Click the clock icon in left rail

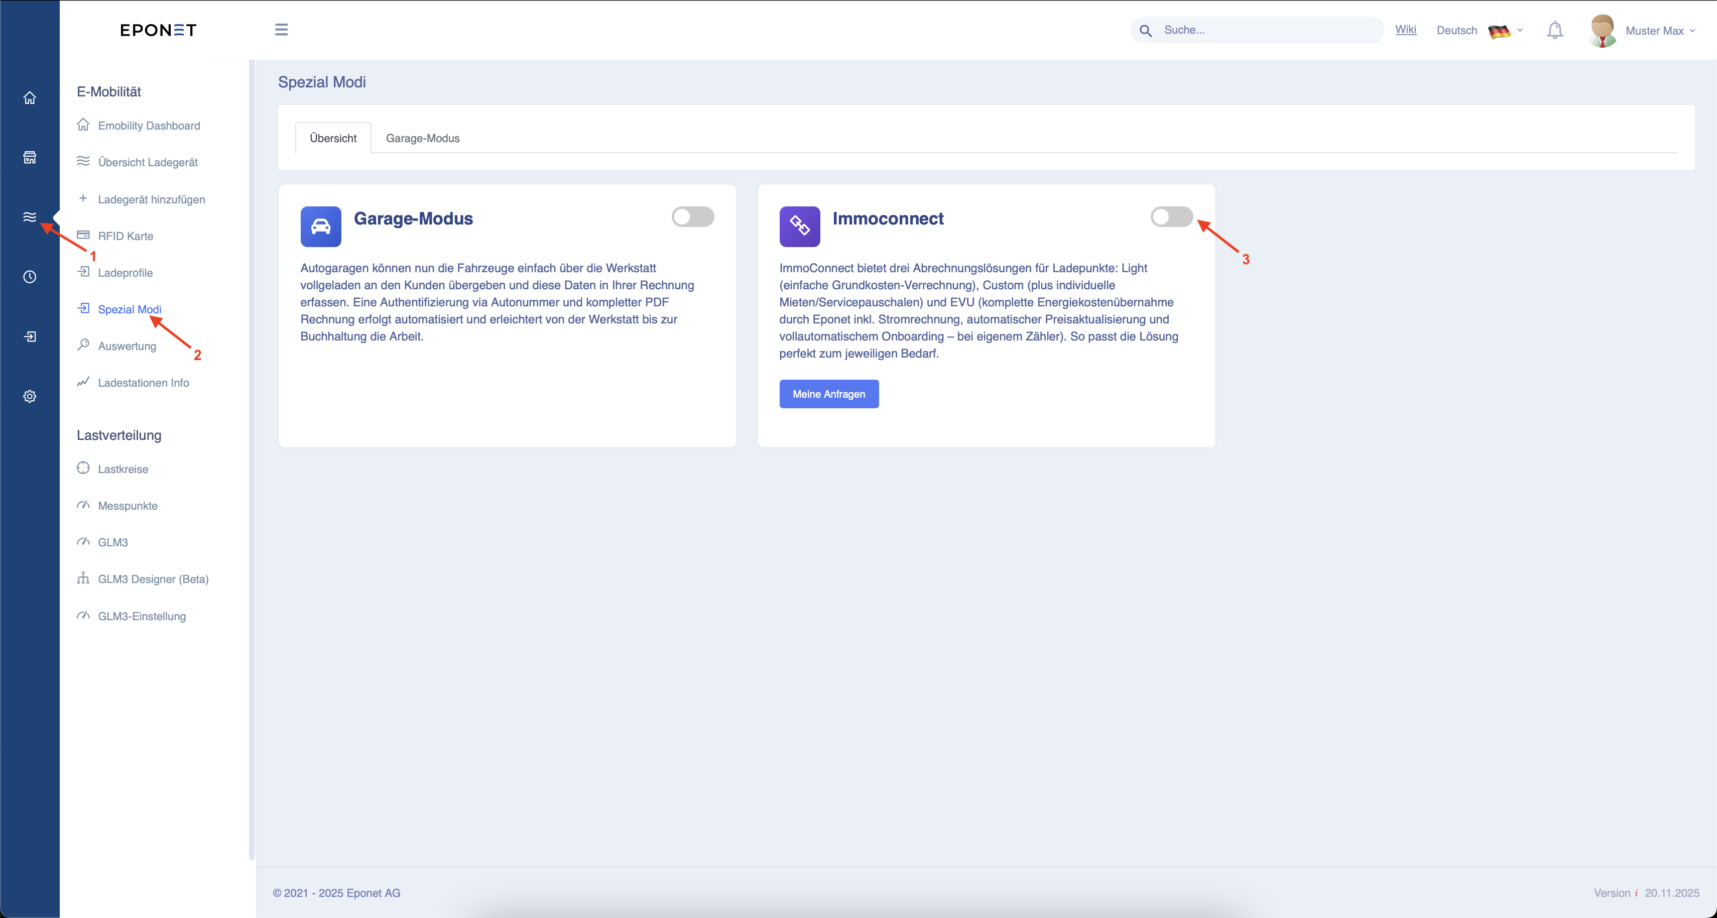click(x=29, y=277)
